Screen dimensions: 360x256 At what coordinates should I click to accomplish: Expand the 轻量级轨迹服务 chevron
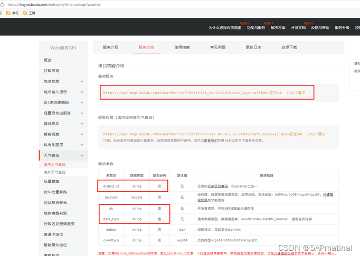point(82,113)
